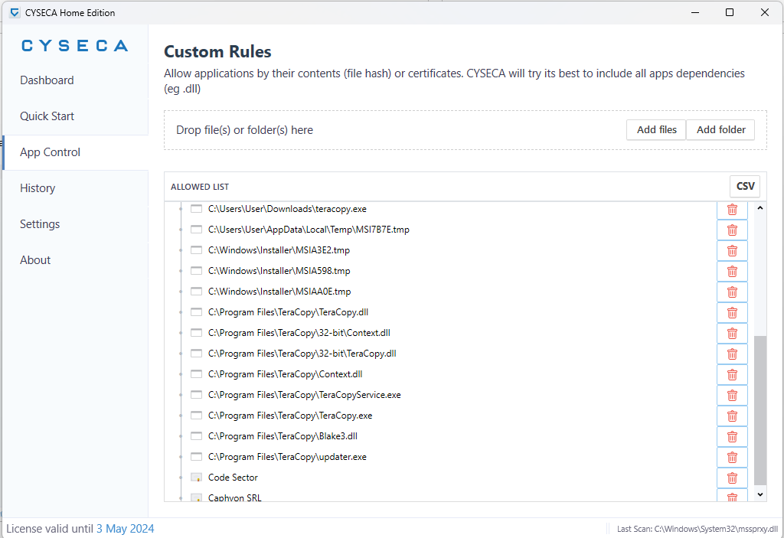This screenshot has width=784, height=538.
Task: Click the allowed list scrollbar thumb
Action: [760, 410]
